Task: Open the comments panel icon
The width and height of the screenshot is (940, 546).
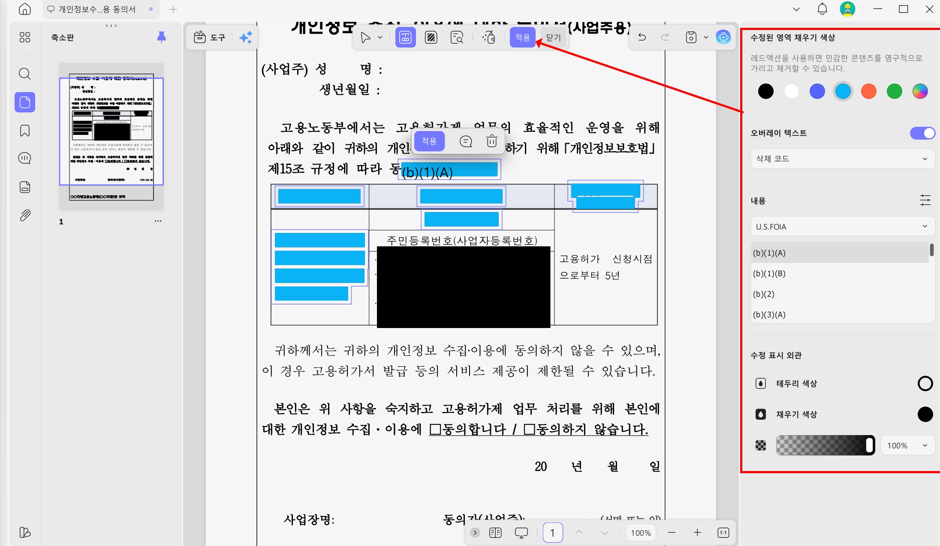Action: pyautogui.click(x=25, y=158)
